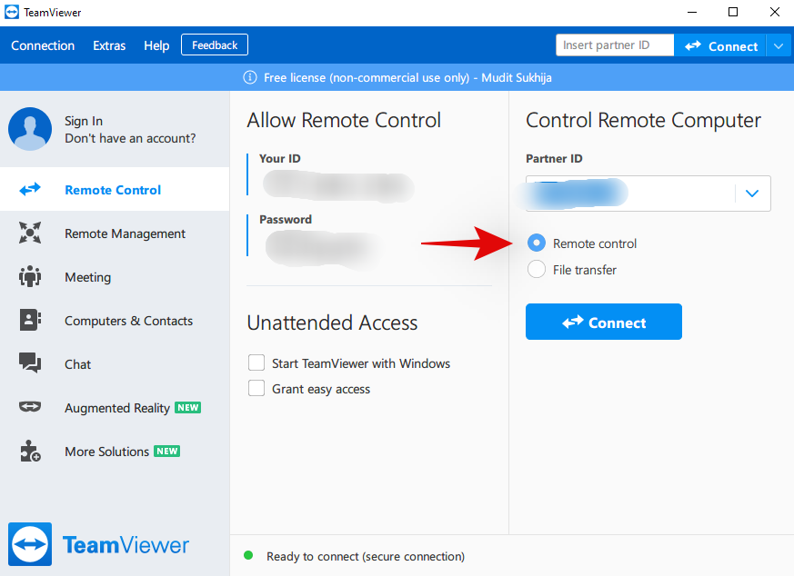Open the Augmented Reality headset icon
The width and height of the screenshot is (794, 576).
click(30, 408)
